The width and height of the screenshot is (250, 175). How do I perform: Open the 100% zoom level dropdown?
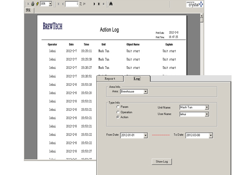50,4
